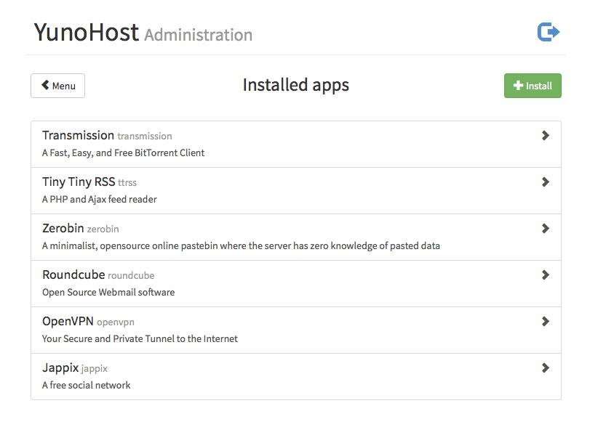Click the YunoHost title link
This screenshot has width=590, height=435.
[86, 33]
